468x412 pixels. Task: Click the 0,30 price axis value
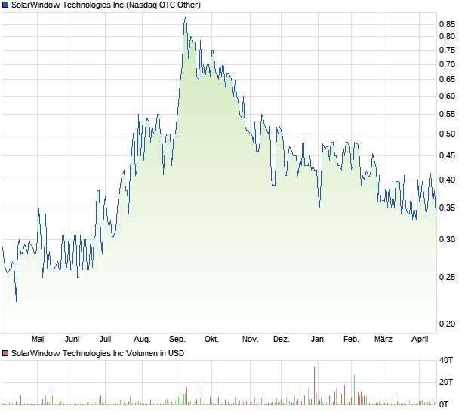pos(447,239)
